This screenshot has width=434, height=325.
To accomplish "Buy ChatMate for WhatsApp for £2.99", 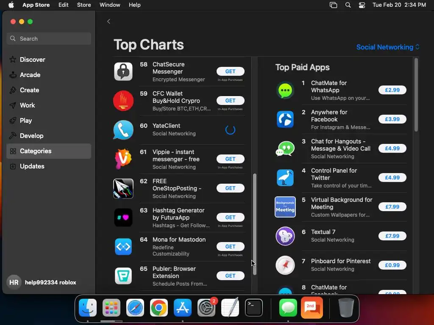I will [x=392, y=90].
